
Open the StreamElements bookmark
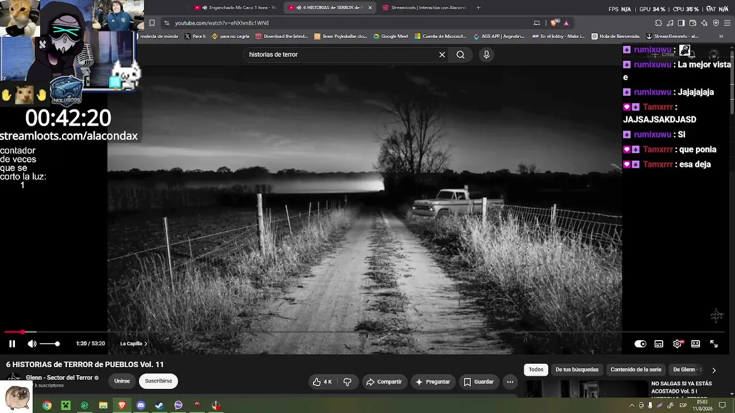(672, 36)
